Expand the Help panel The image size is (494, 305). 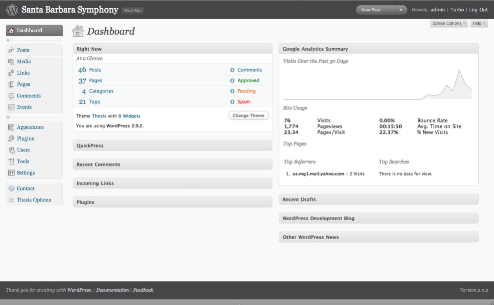click(479, 23)
